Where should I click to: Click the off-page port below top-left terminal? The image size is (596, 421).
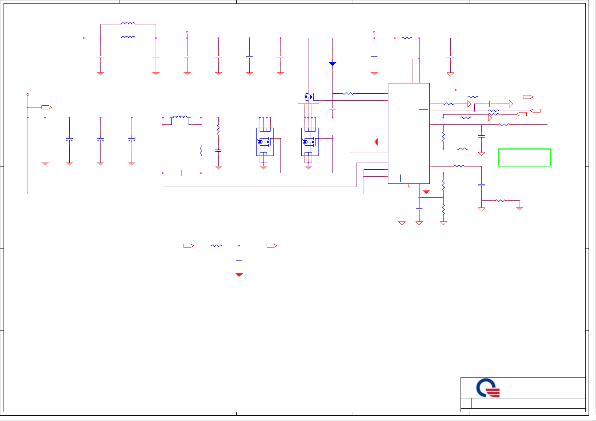pyautogui.click(x=47, y=107)
